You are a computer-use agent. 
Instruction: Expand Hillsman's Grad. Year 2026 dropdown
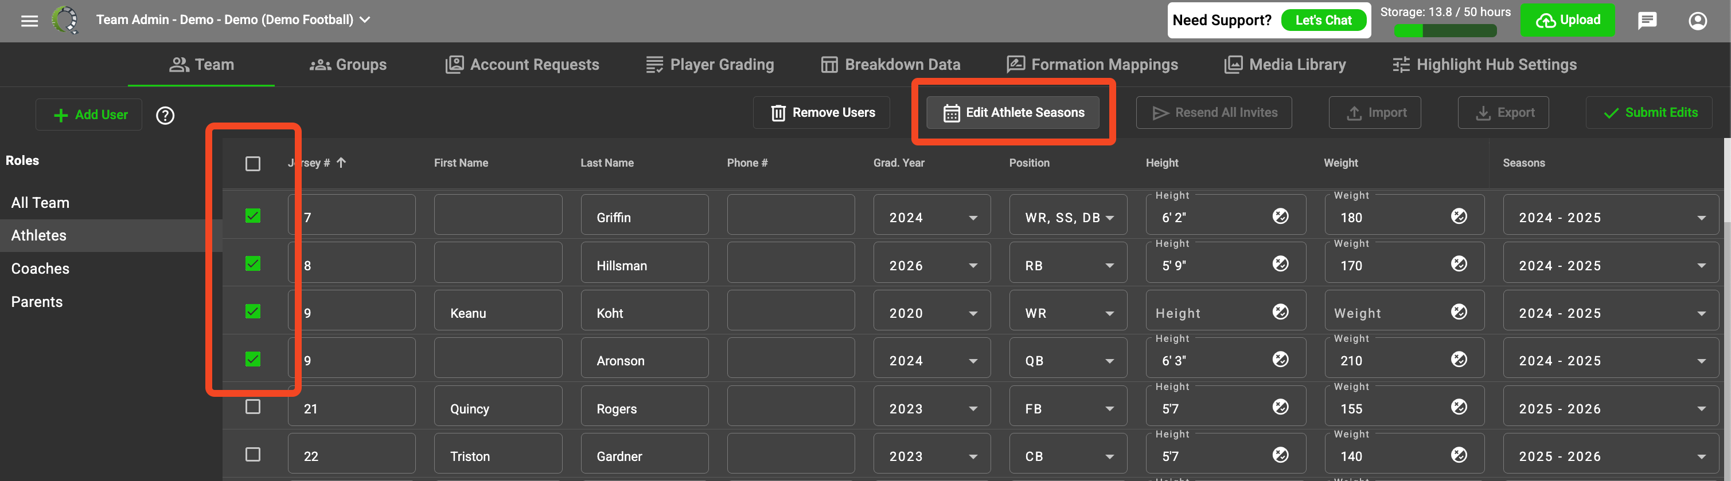coord(931,266)
